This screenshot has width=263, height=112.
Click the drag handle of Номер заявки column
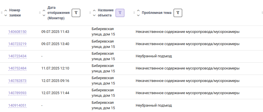pyautogui.click(x=2, y=13)
